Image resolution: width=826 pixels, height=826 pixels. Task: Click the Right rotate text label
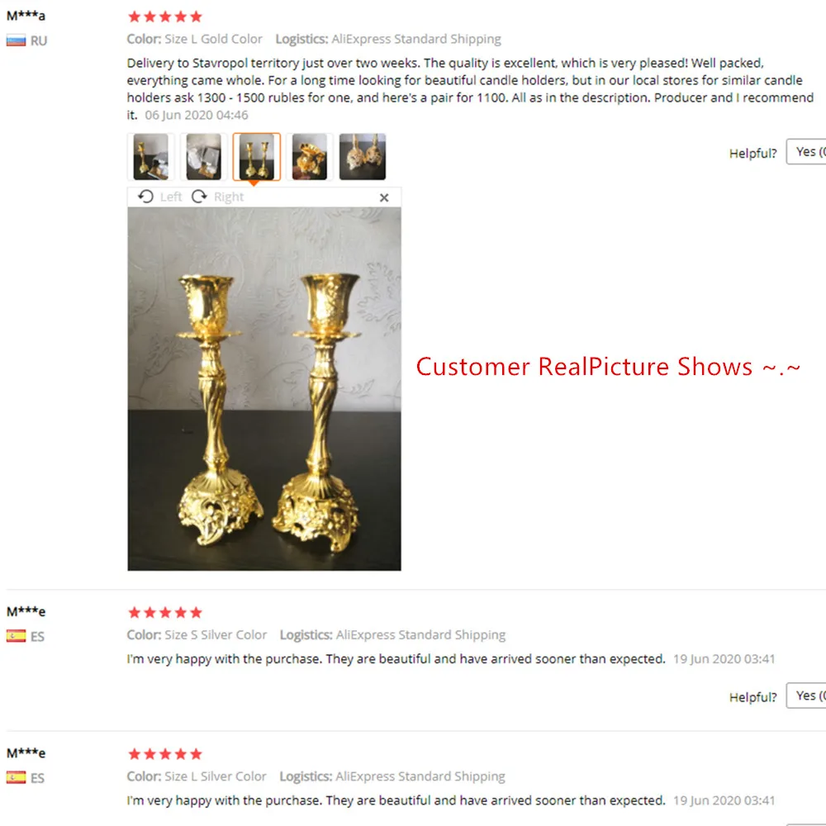tap(229, 197)
